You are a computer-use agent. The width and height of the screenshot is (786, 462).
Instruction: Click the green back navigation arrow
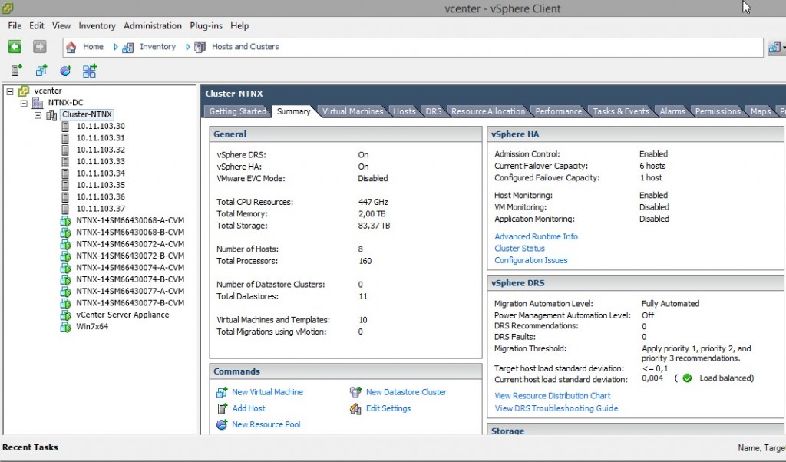click(x=15, y=46)
